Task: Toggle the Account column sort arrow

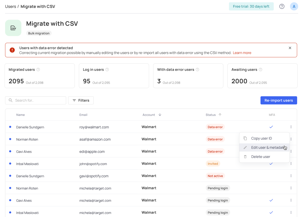Action: click(160, 115)
